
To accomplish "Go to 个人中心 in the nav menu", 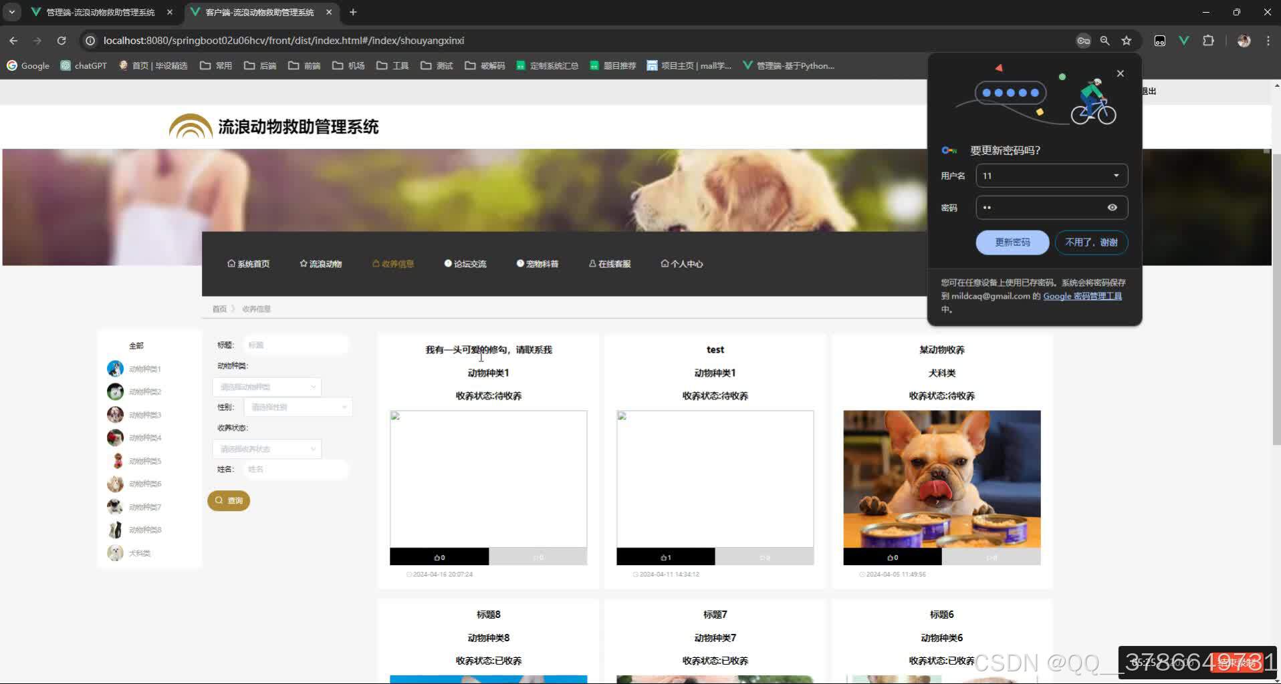I will click(x=682, y=264).
